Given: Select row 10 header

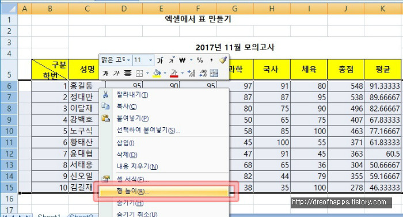Looking at the screenshot, I should click(x=9, y=131).
